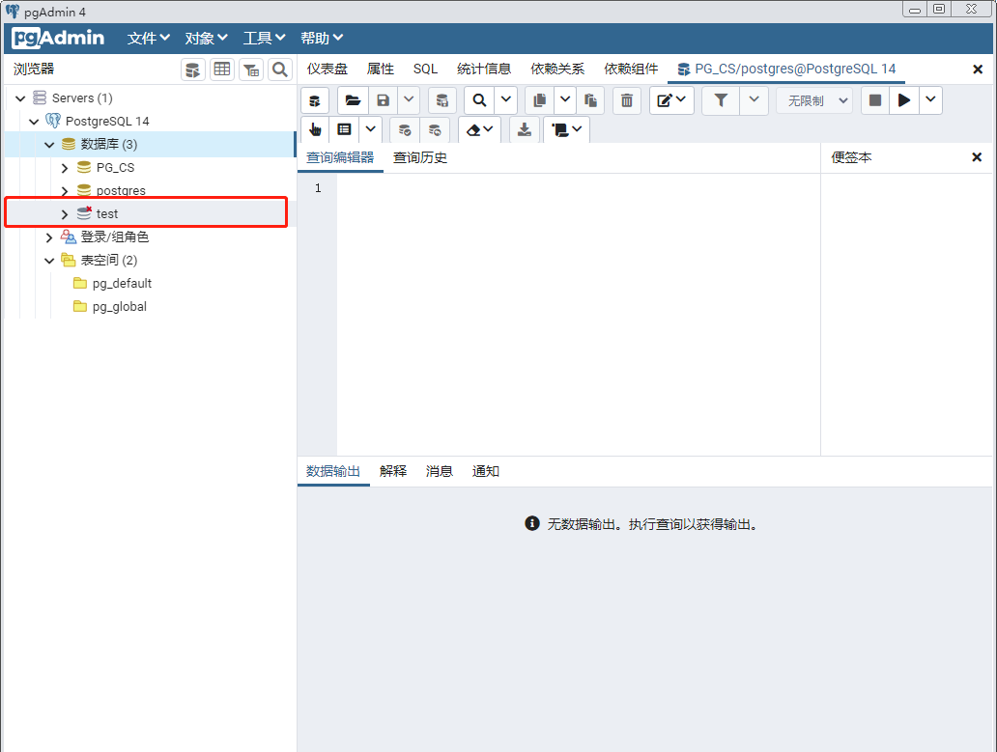Select the 数据输出 results tab
This screenshot has height=752, width=997.
tap(333, 471)
